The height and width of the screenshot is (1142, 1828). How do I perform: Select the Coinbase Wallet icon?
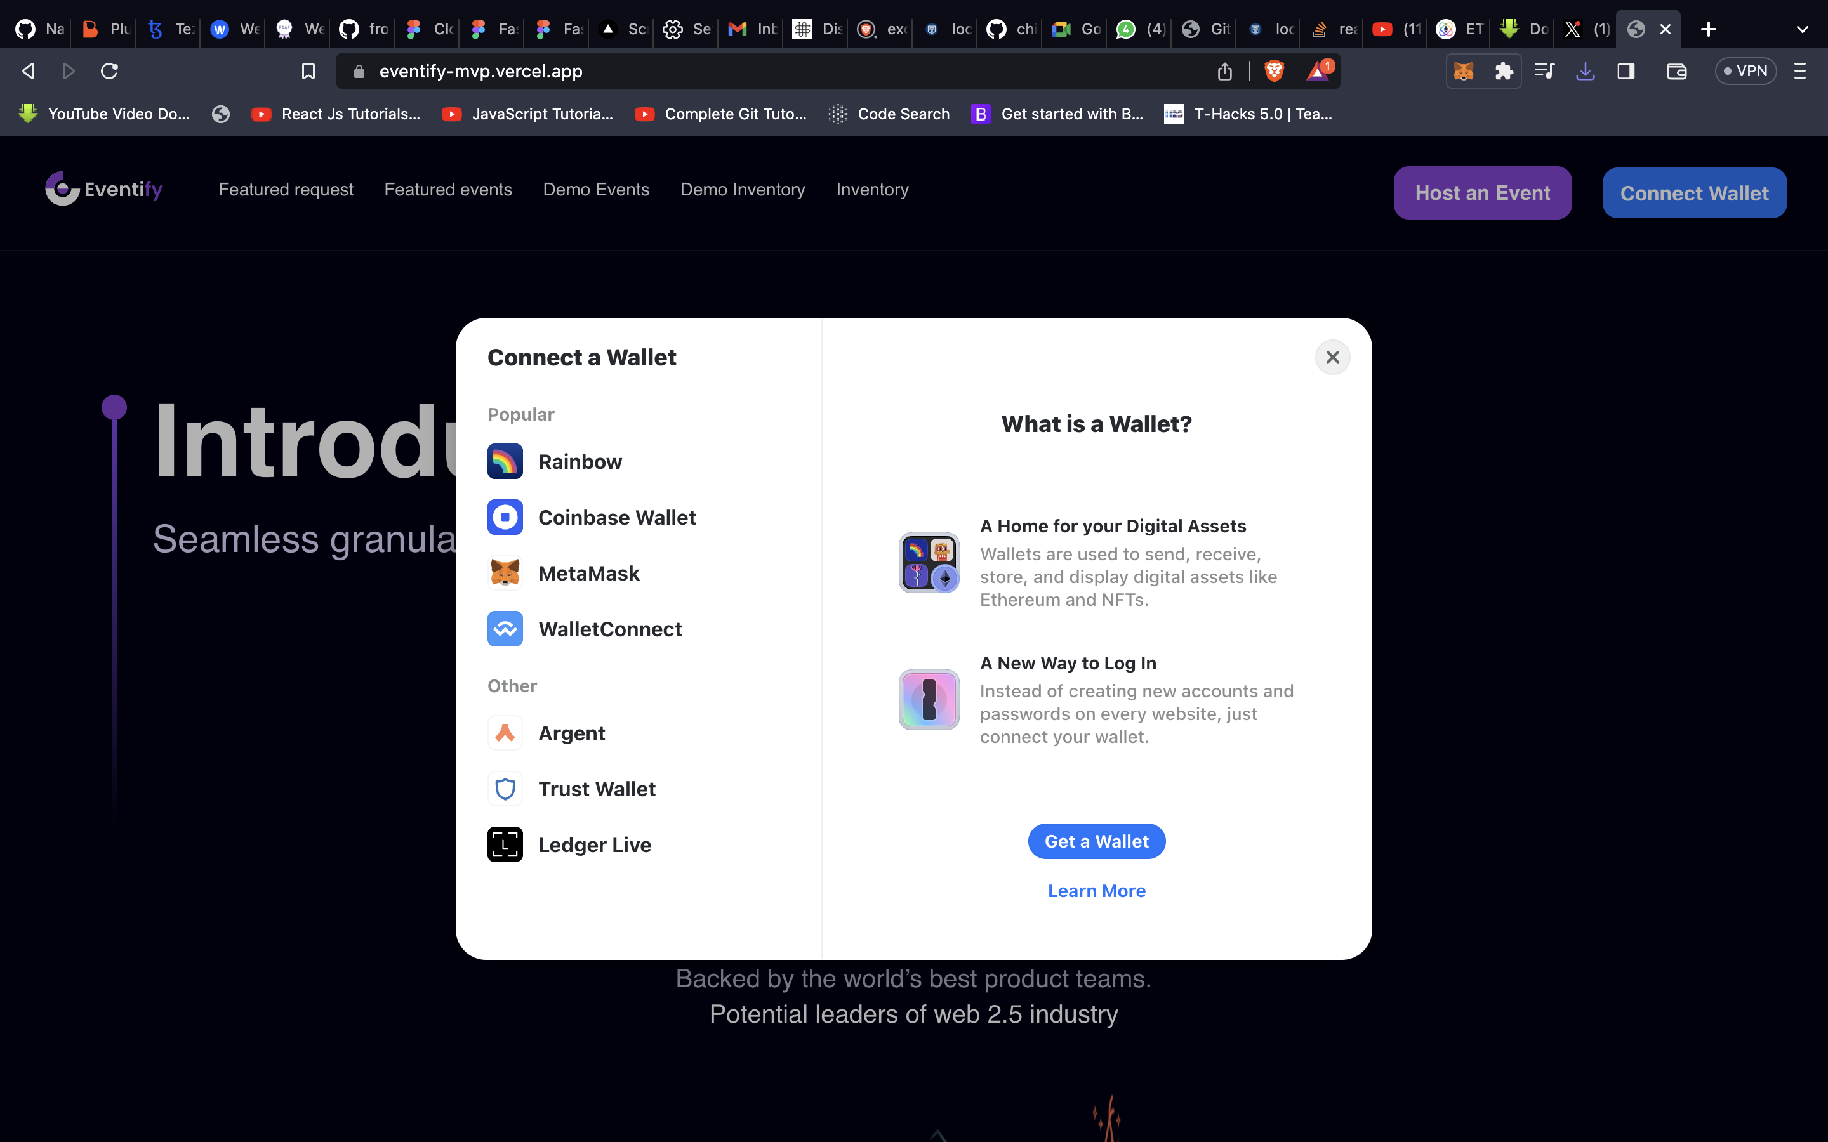pyautogui.click(x=505, y=517)
